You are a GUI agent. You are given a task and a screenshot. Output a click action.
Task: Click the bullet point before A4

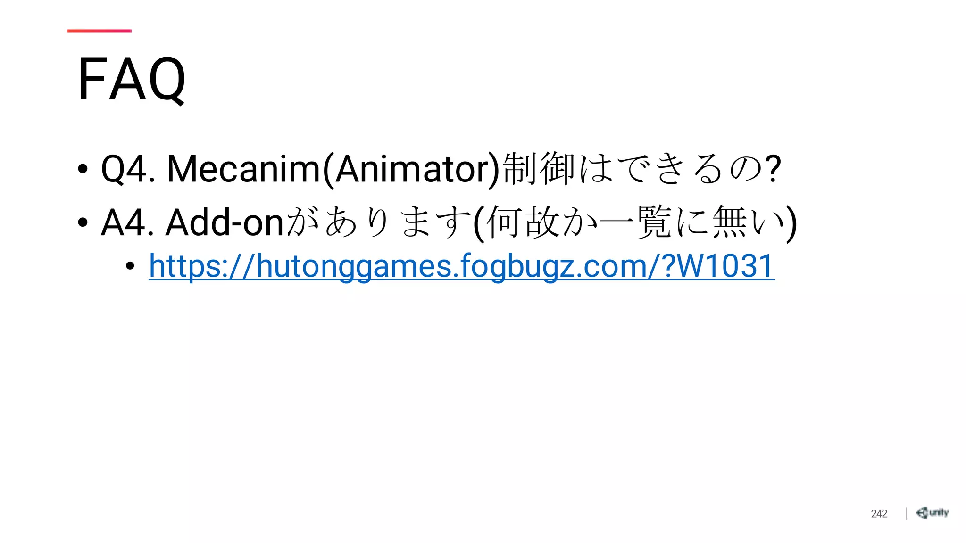click(83, 222)
